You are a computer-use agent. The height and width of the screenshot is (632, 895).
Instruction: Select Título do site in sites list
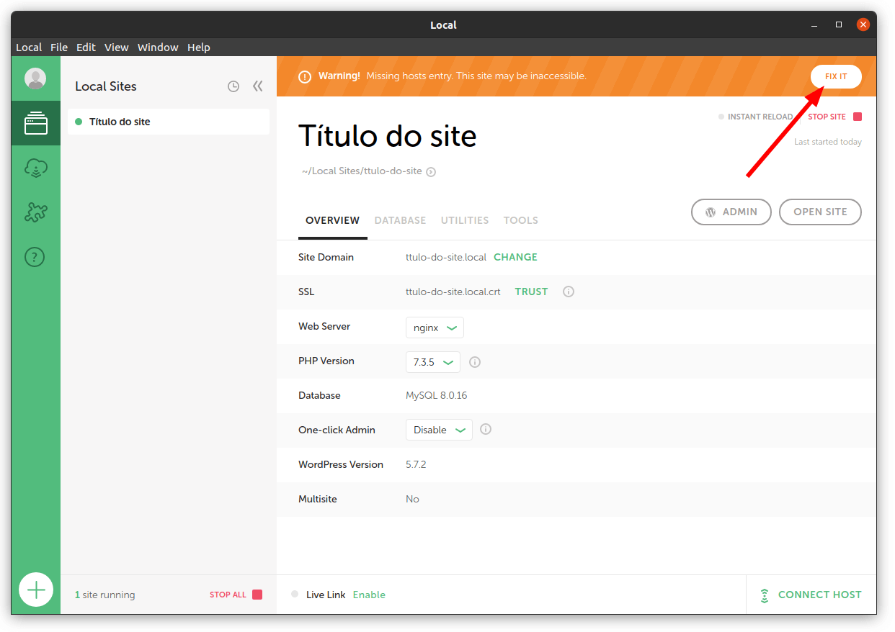pos(169,122)
